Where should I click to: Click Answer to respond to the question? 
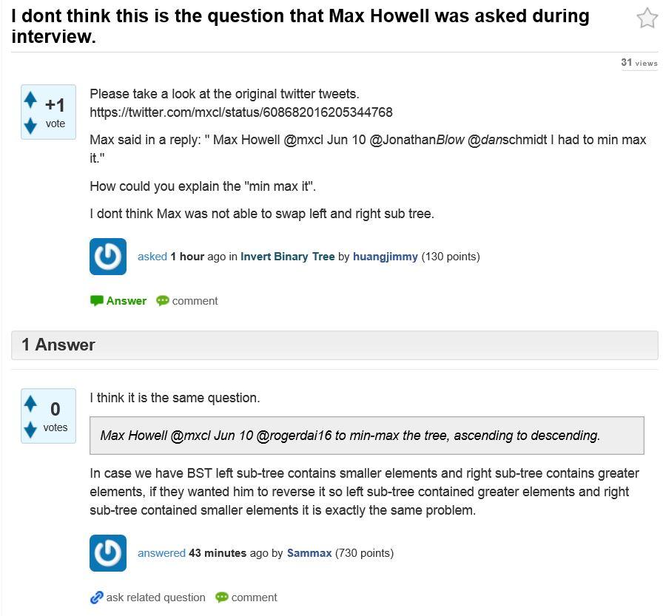(x=126, y=300)
